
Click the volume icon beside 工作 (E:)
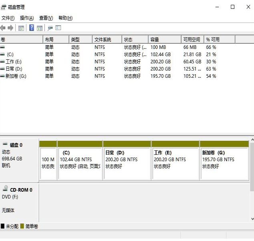coord(2,62)
